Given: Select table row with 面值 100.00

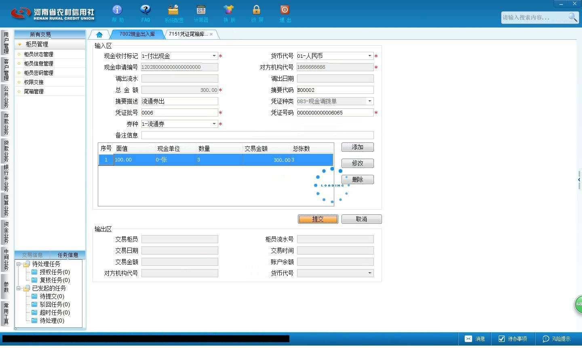Looking at the screenshot, I should point(216,160).
